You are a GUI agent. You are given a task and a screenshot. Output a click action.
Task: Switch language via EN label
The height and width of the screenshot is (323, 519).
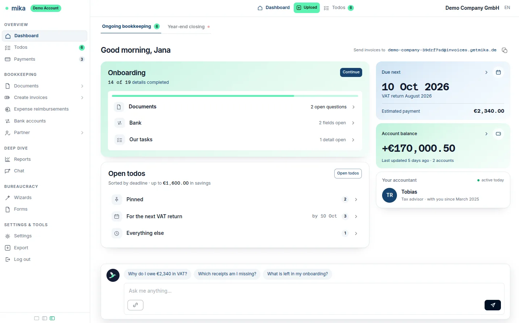coord(507,8)
